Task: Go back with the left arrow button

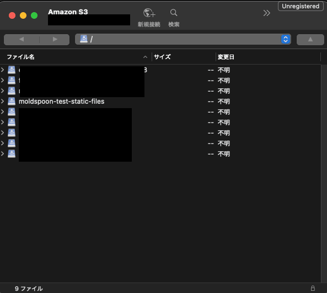Action: tap(22, 39)
